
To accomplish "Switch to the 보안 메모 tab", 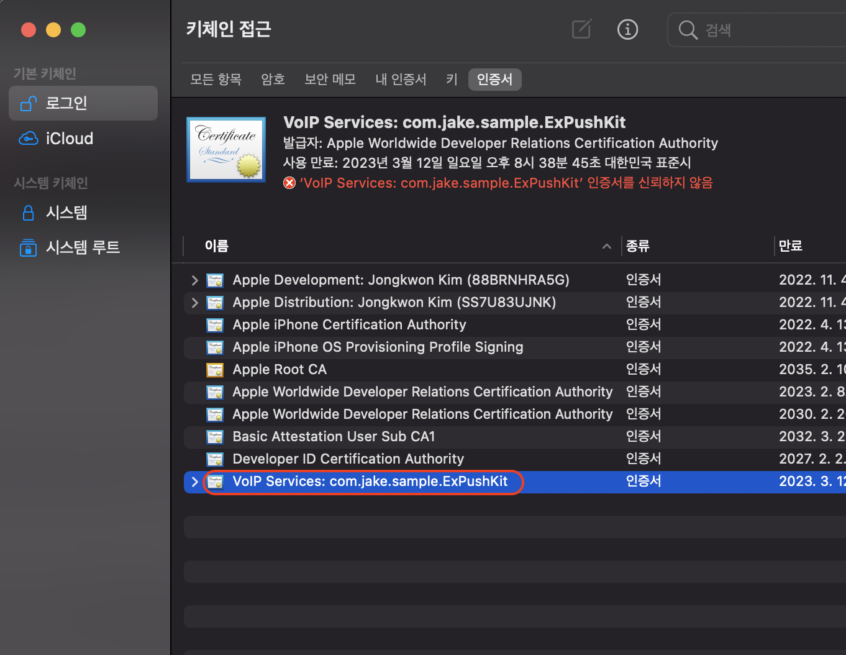I will pyautogui.click(x=330, y=80).
